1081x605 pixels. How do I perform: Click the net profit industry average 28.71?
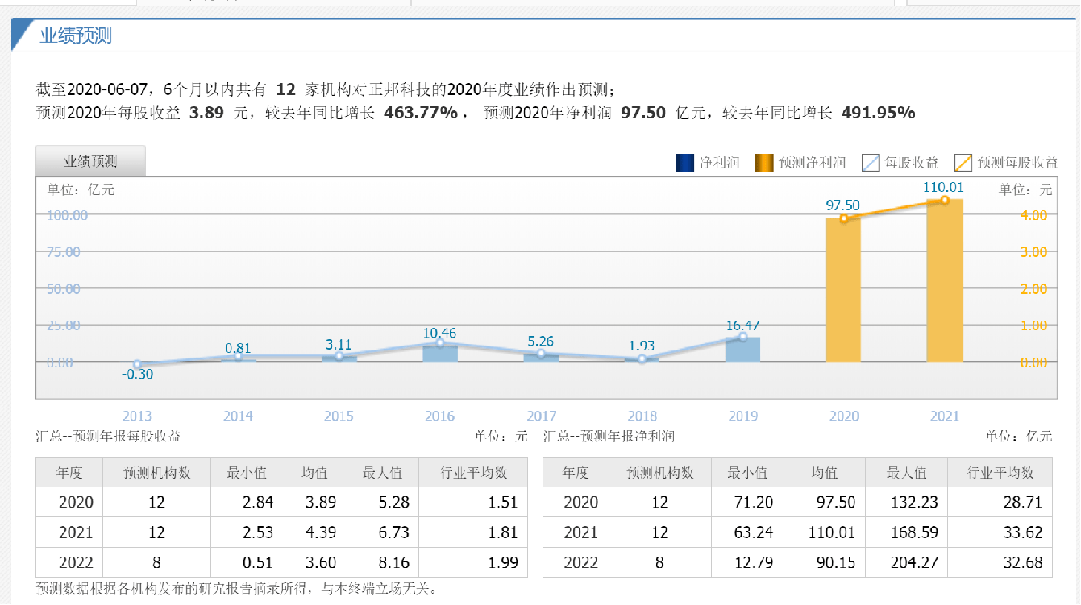coord(1022,502)
